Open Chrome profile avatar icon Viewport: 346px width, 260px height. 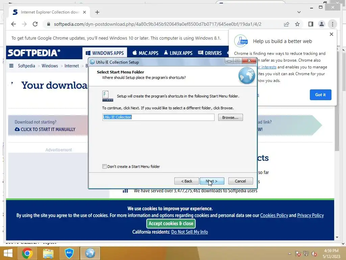(322, 24)
